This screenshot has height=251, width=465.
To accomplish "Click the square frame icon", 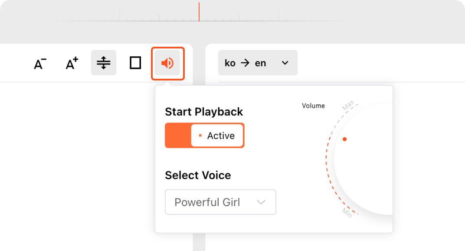I will [135, 63].
